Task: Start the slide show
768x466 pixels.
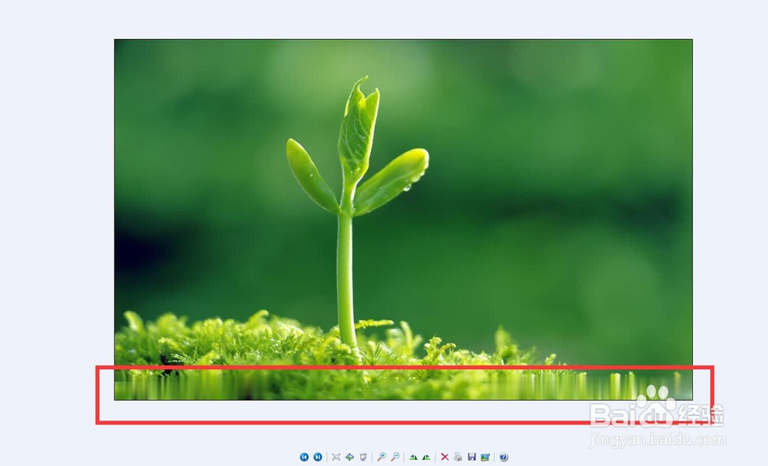Action: [x=362, y=456]
